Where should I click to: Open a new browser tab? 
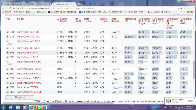coord(79,4)
